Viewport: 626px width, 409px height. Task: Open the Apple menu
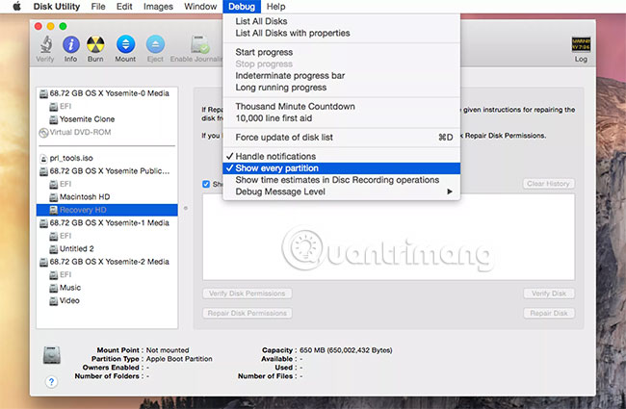(16, 7)
